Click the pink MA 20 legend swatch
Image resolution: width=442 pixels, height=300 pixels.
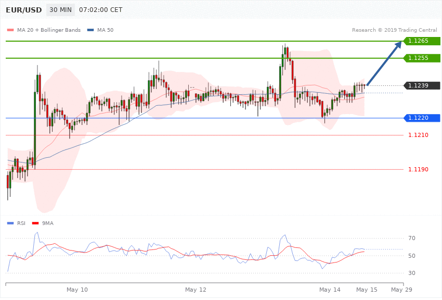(x=10, y=30)
